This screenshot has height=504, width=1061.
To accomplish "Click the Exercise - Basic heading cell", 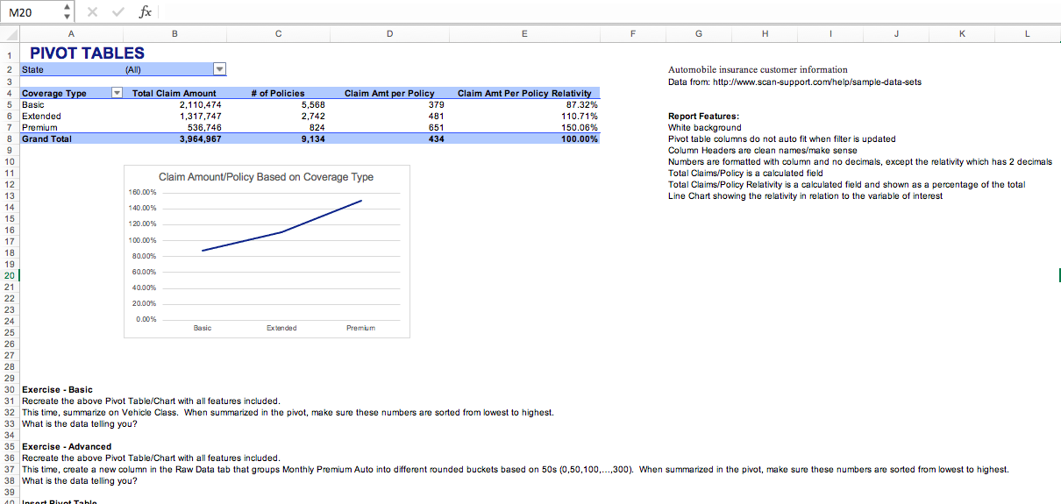I will (x=57, y=389).
